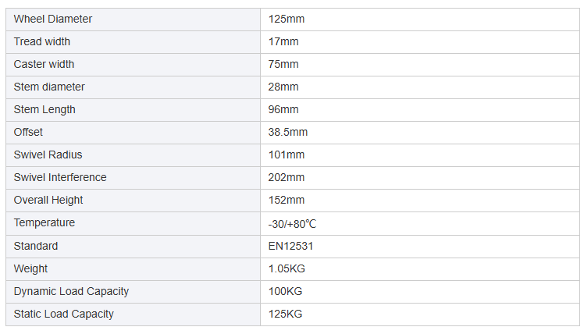584x334 pixels.
Task: Select the 1.05KG weight value
Action: click(287, 268)
